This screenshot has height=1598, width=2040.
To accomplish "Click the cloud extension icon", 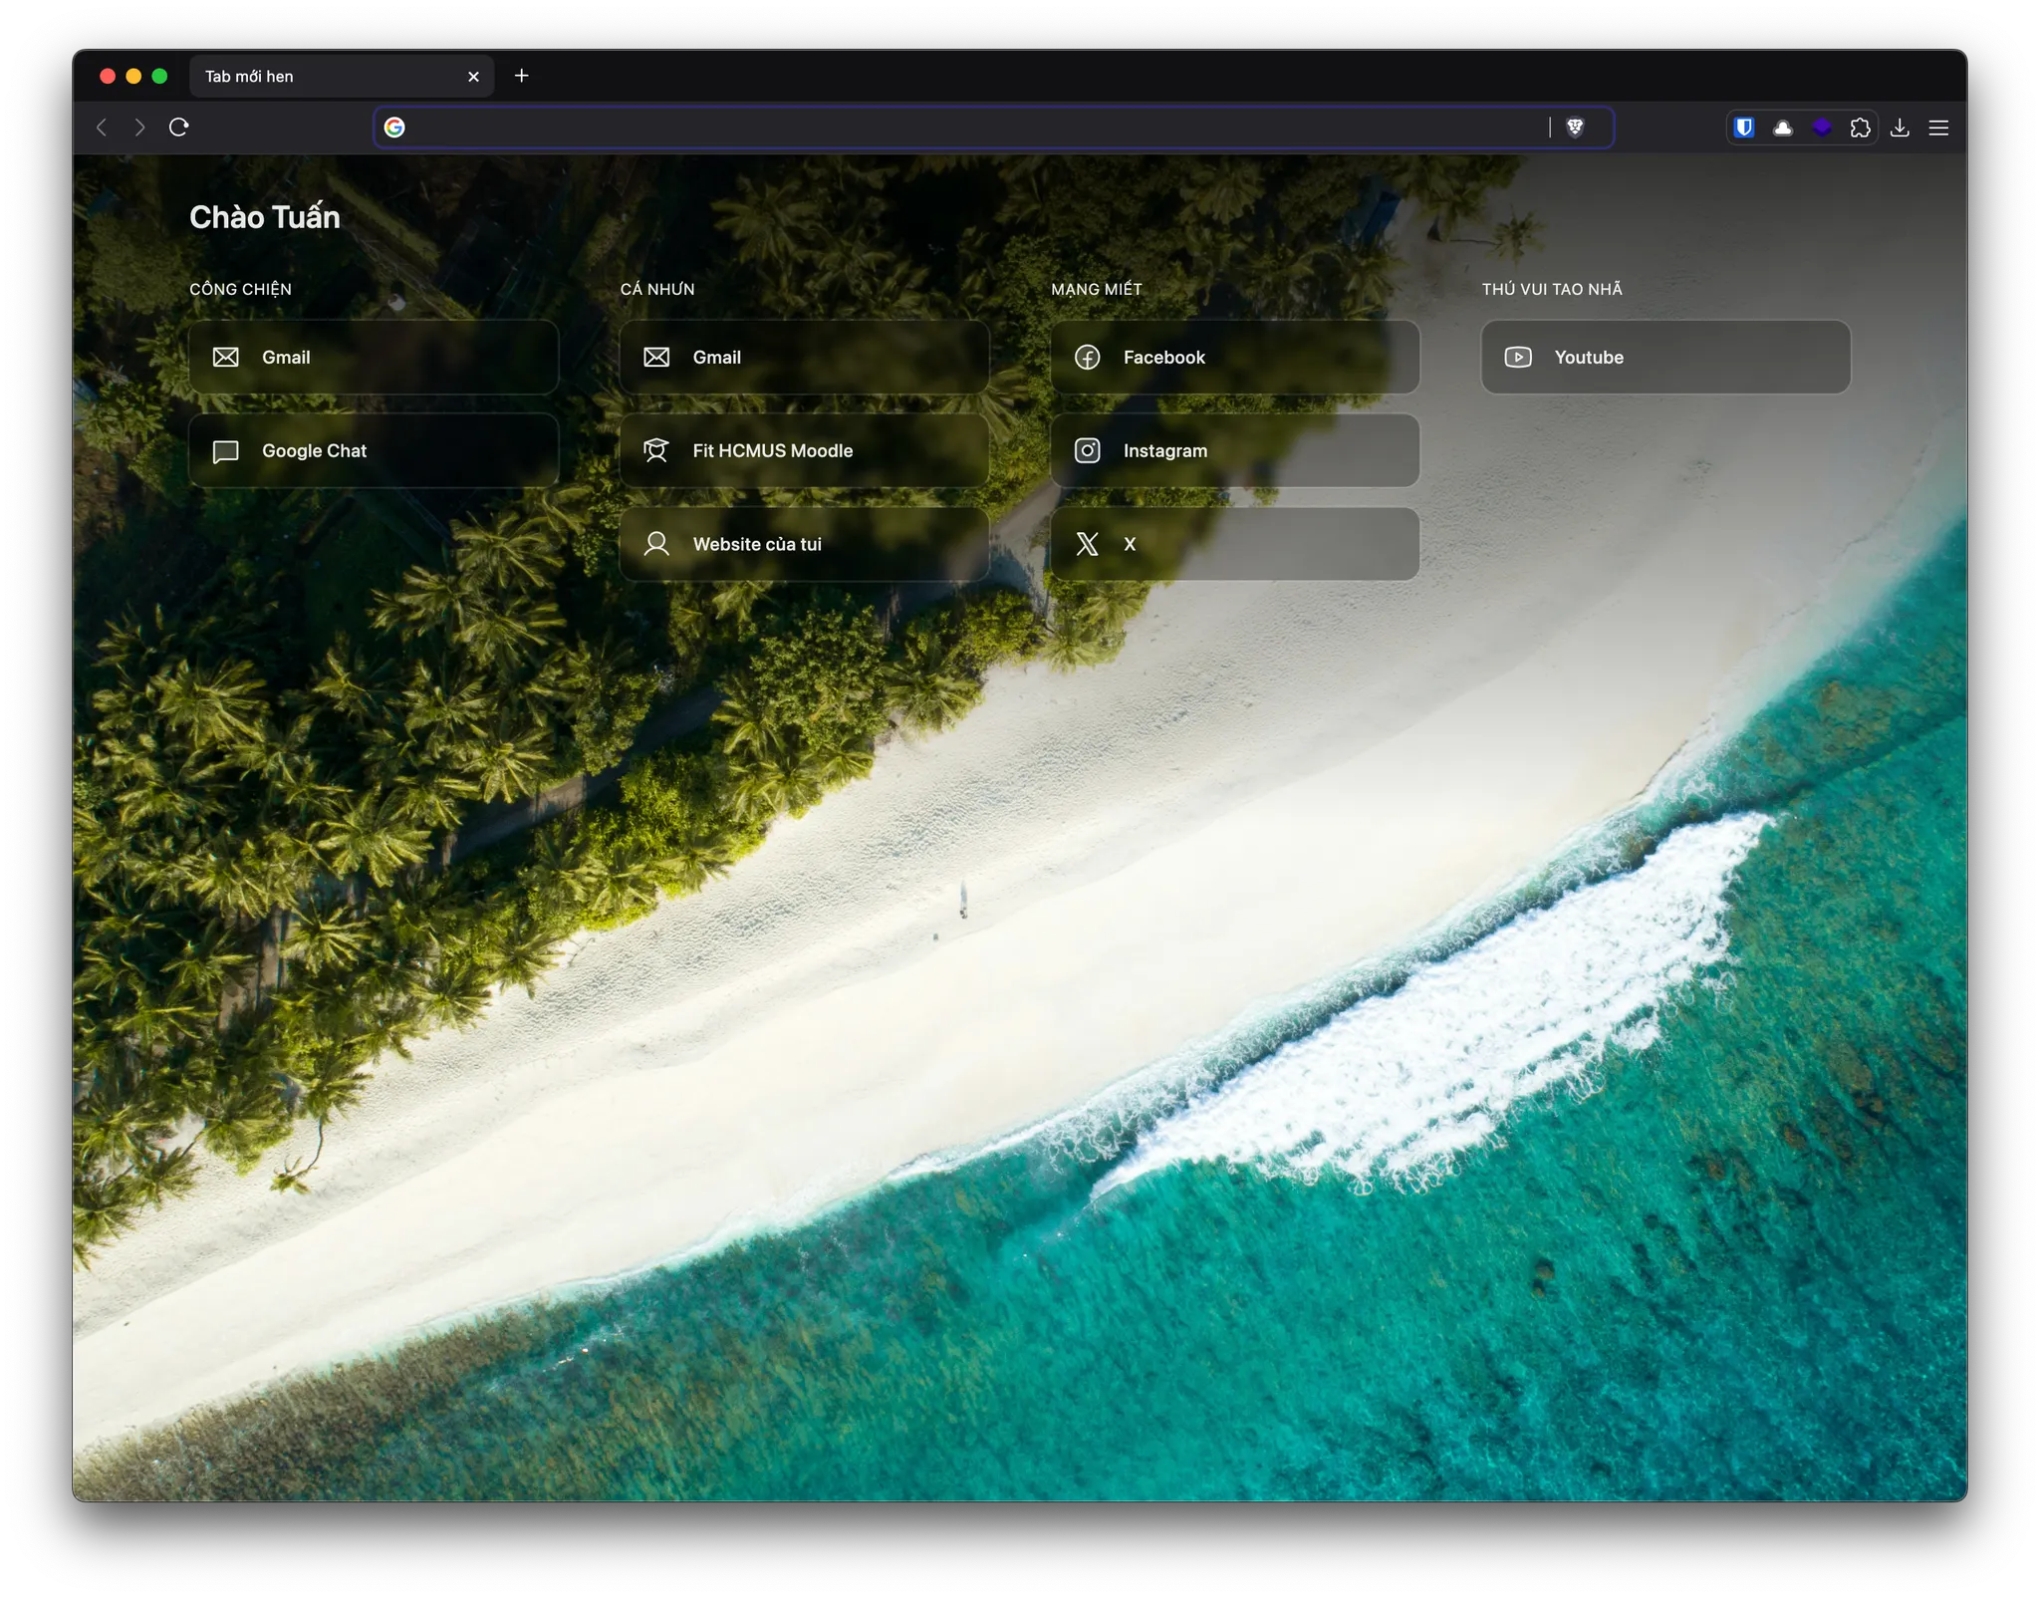I will pyautogui.click(x=1783, y=128).
